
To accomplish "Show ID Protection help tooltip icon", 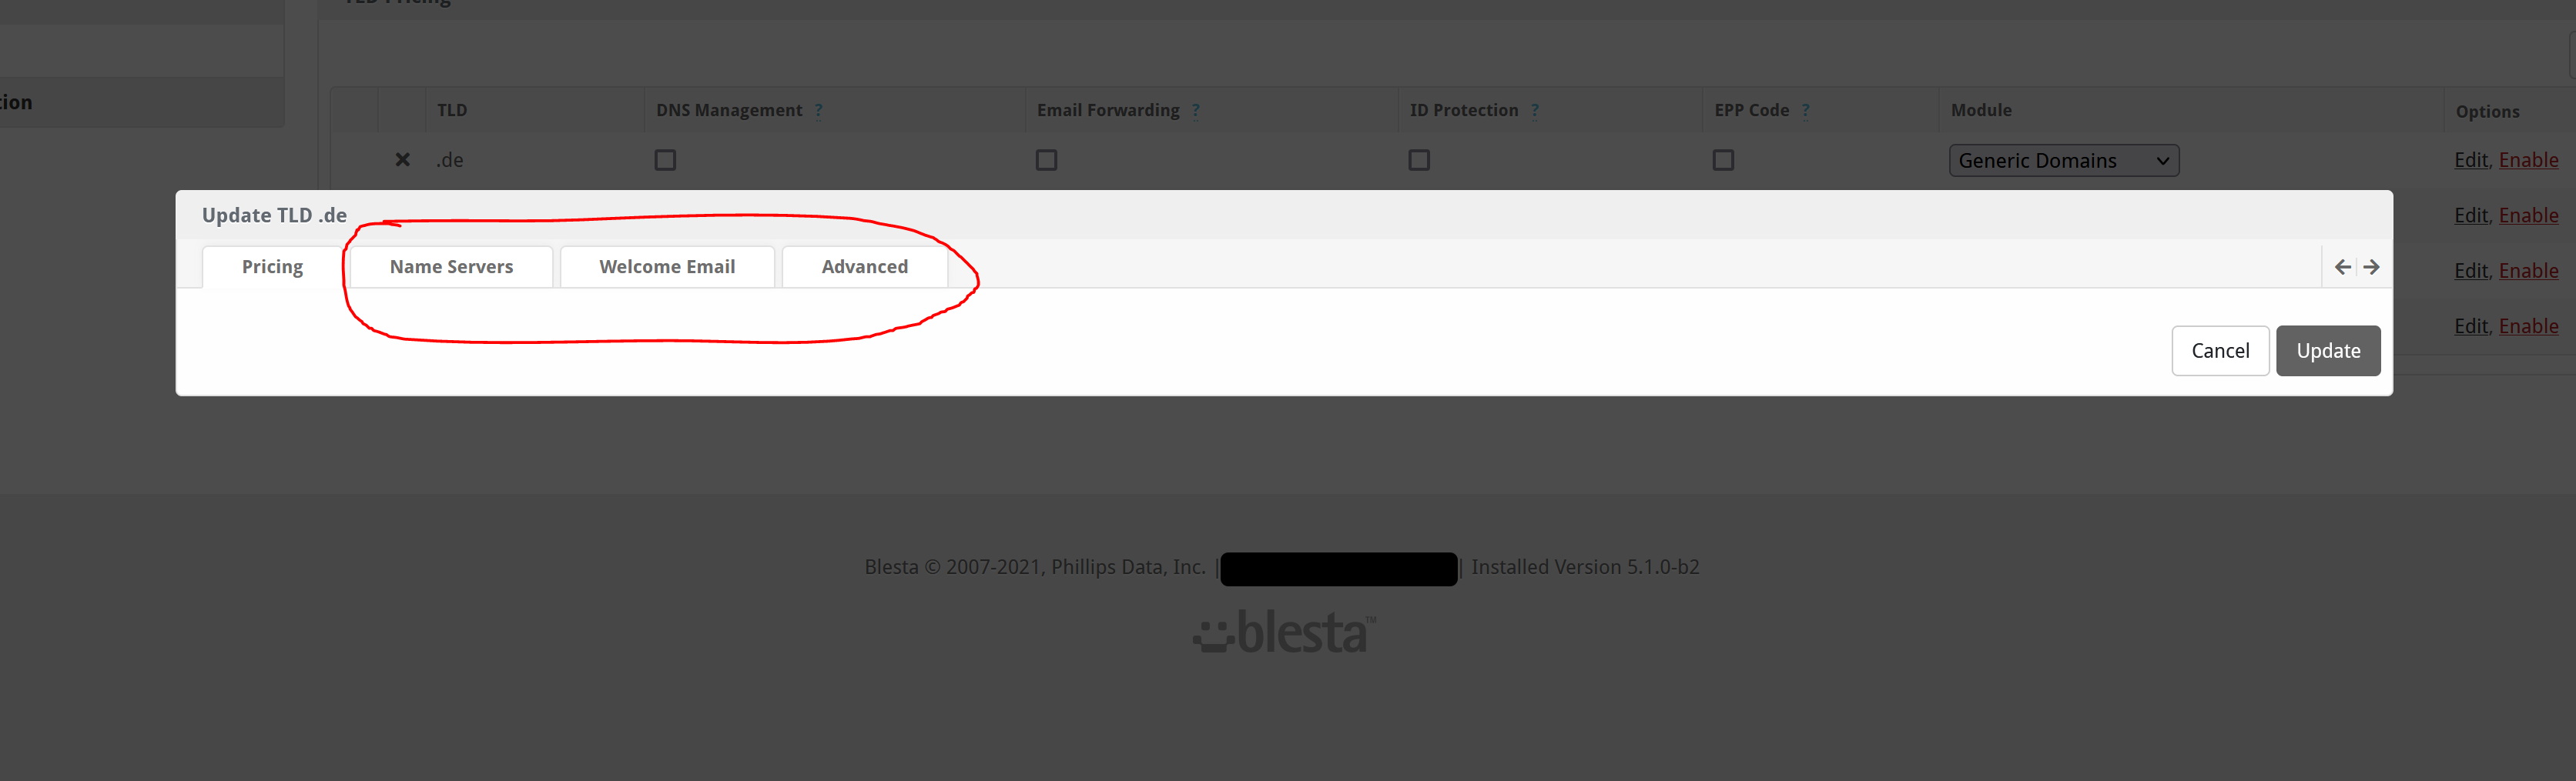I will pyautogui.click(x=1534, y=111).
